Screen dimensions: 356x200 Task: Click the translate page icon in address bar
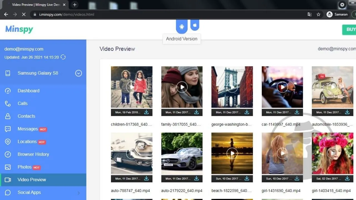309,14
